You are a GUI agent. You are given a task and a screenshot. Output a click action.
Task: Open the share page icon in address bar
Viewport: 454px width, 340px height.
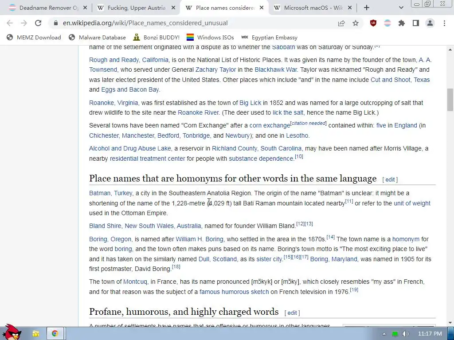coord(341,23)
